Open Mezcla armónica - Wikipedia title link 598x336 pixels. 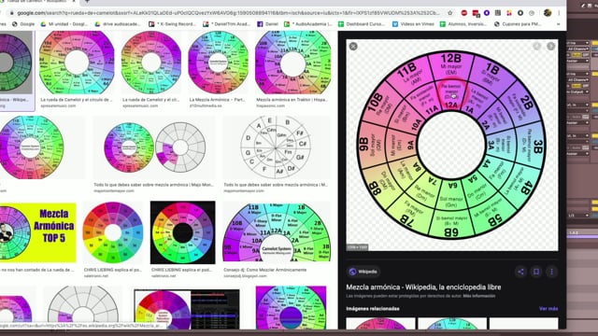click(423, 287)
